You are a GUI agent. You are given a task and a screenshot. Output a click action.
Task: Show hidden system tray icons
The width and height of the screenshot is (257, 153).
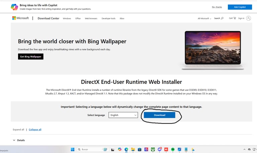point(244,149)
